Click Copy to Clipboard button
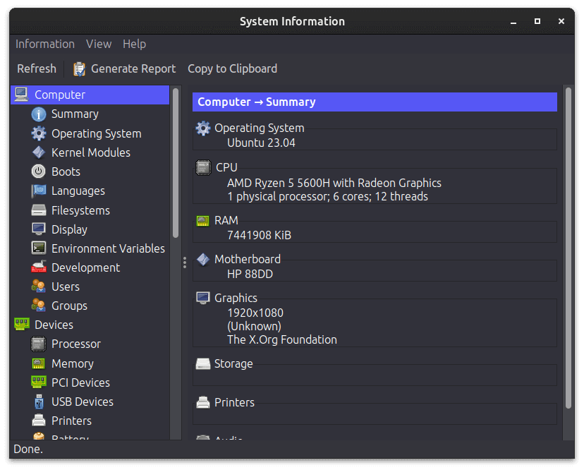Screen dimensions: 584x470 point(232,68)
